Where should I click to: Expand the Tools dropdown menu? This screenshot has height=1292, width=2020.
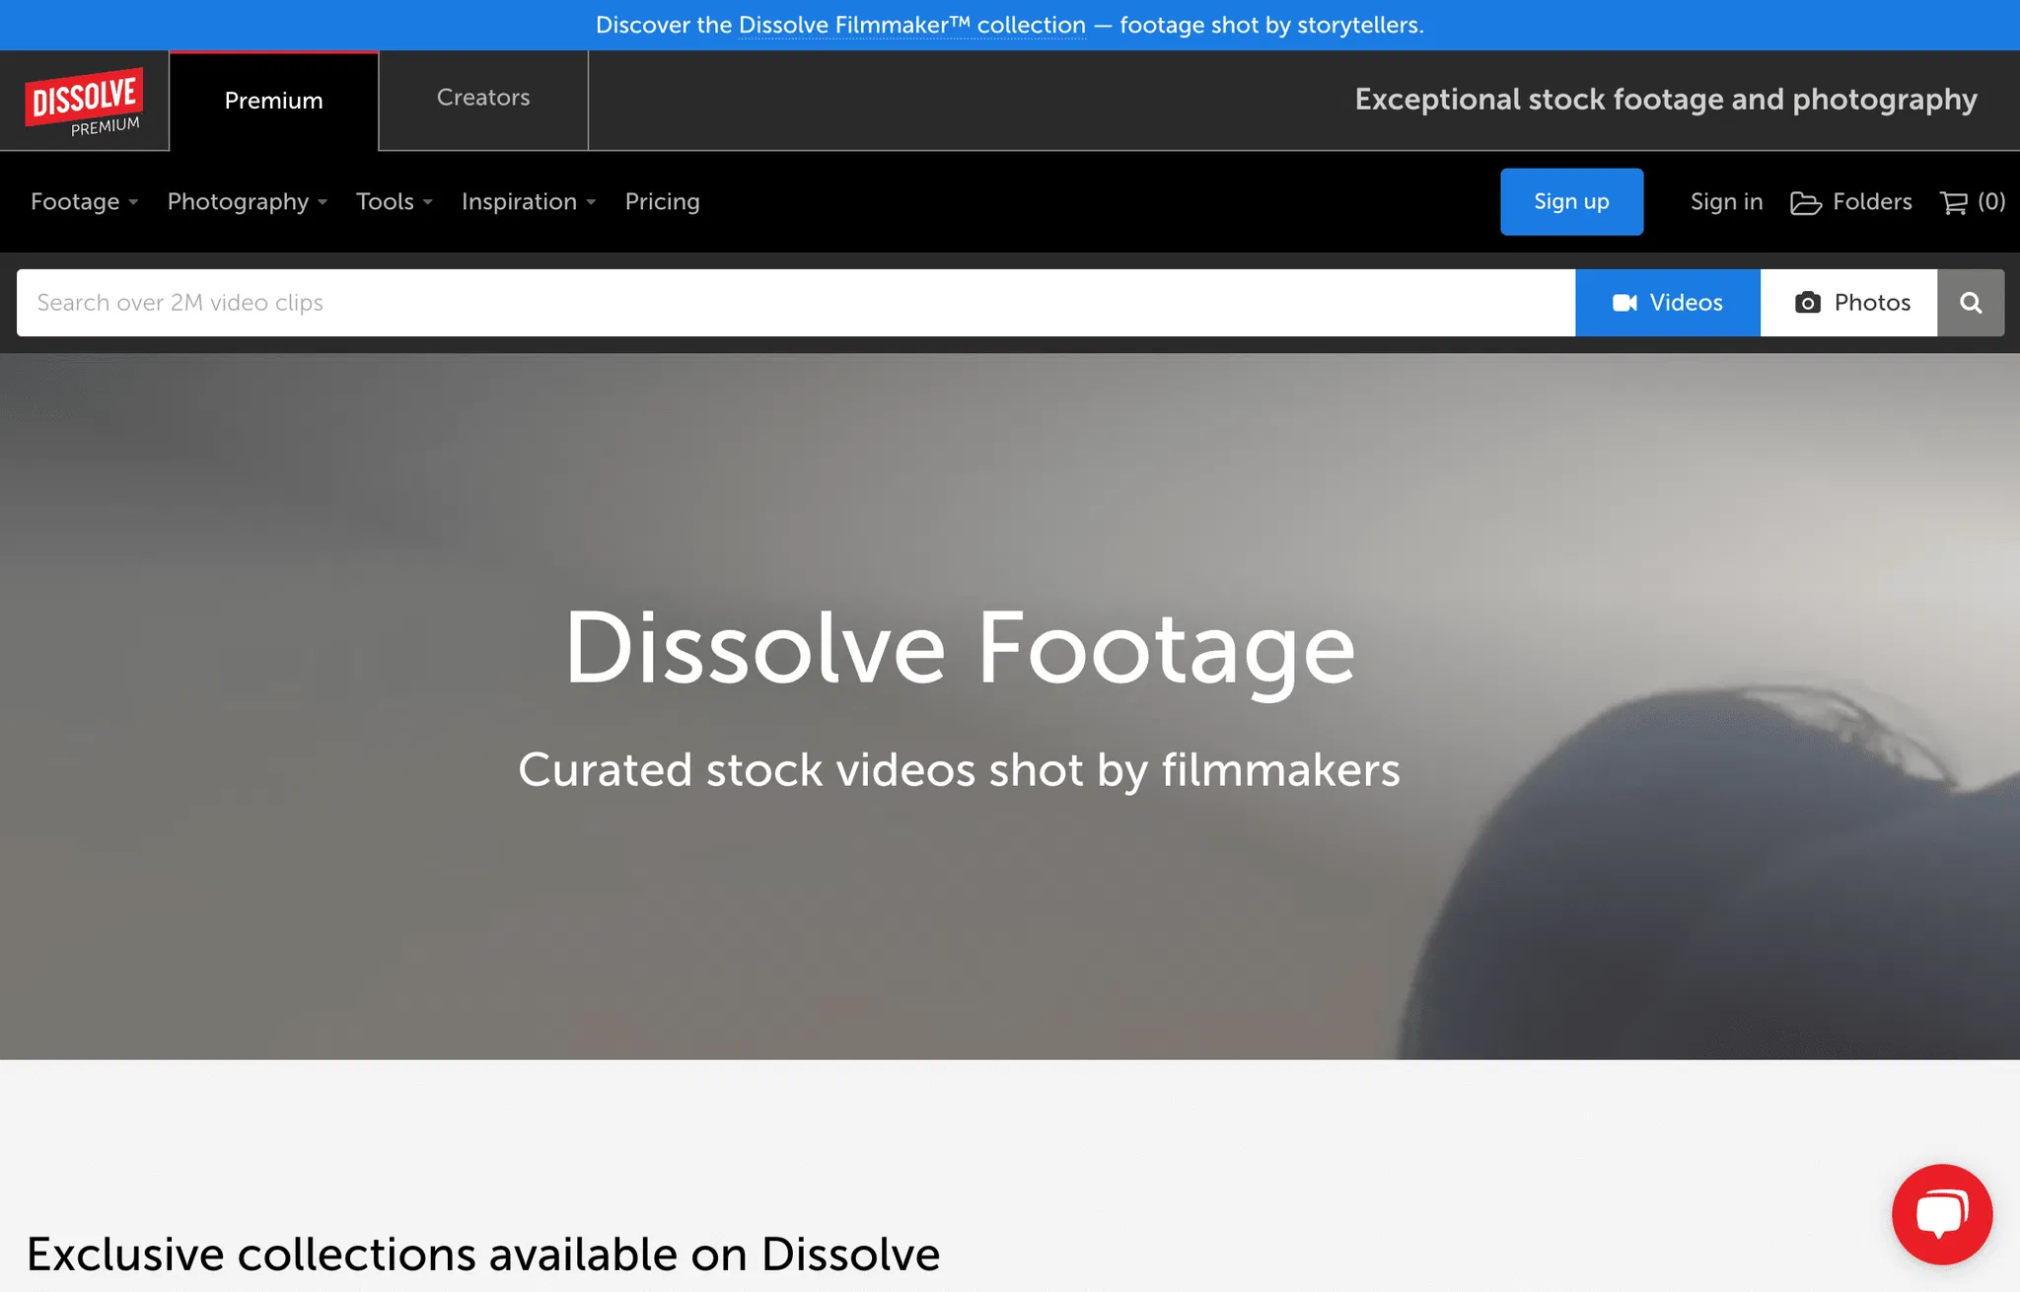[x=395, y=202]
